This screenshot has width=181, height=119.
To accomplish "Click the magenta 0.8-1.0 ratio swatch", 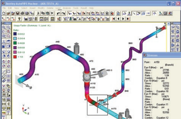I will click(15, 52).
